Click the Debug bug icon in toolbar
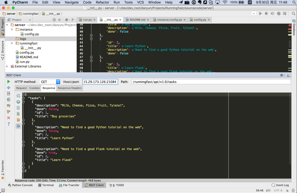The image size is (297, 193). 266,14
